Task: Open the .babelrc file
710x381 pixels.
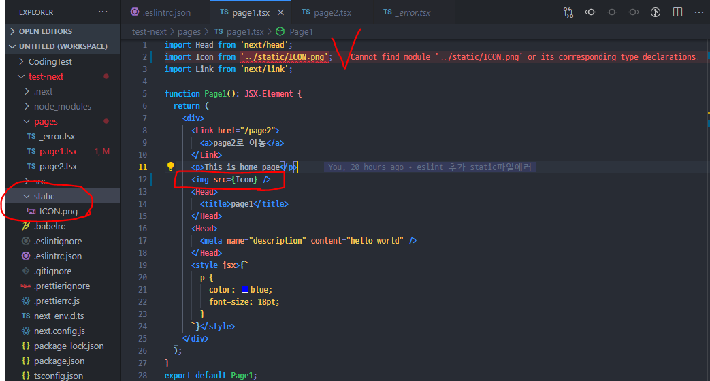Action: pos(63,226)
